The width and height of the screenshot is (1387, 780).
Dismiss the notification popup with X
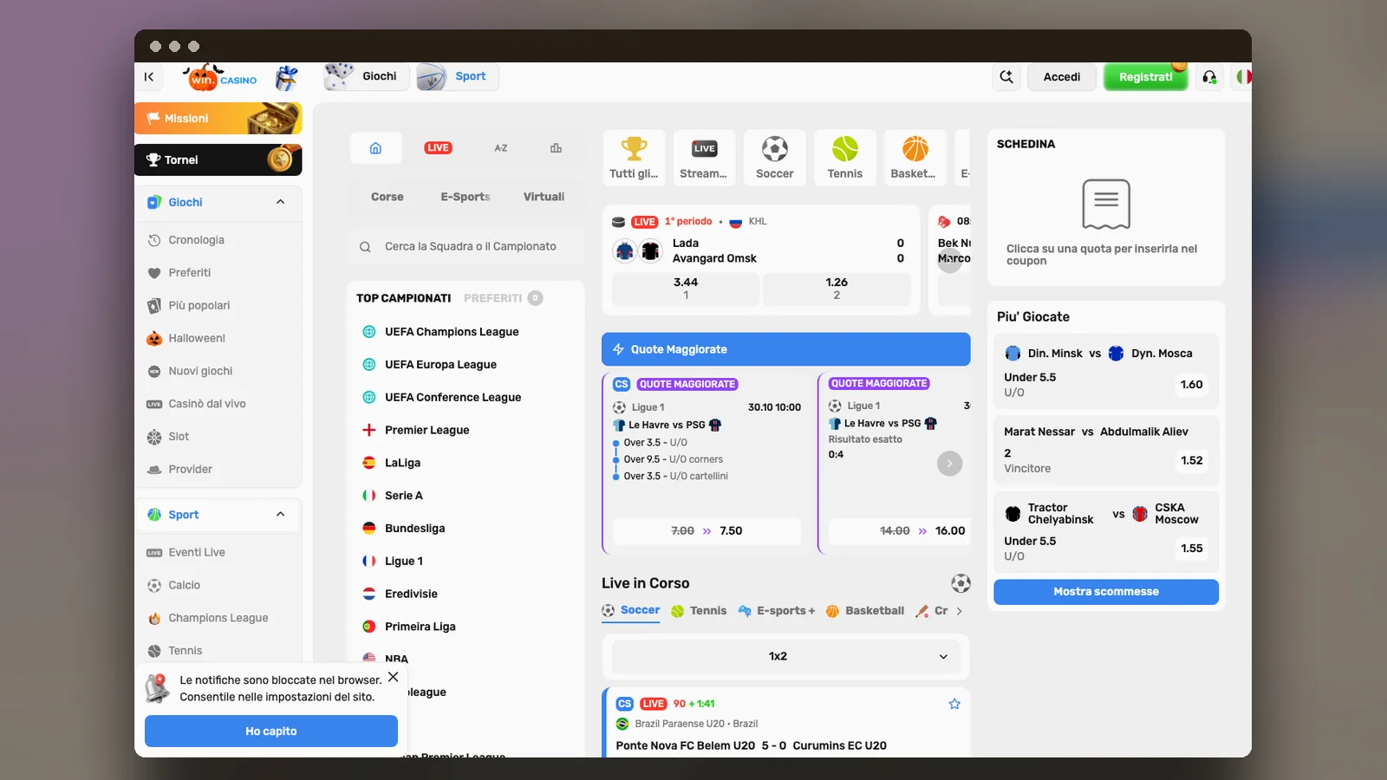tap(393, 677)
